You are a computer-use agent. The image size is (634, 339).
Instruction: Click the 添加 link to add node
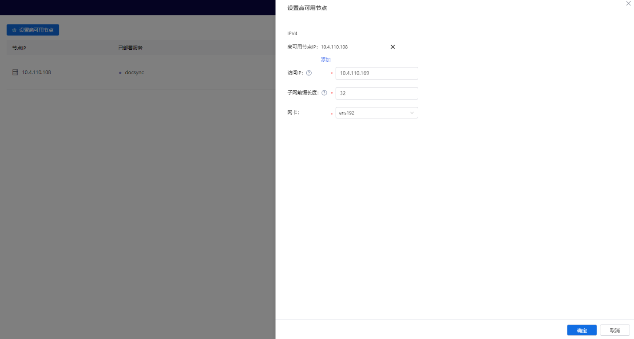click(326, 60)
